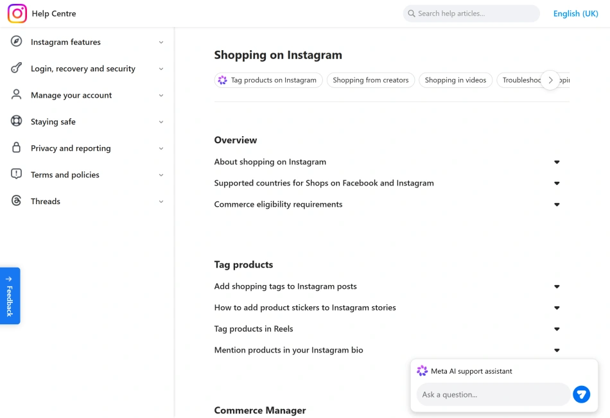Click the Instagram logo icon
This screenshot has width=610, height=418.
coord(17,13)
